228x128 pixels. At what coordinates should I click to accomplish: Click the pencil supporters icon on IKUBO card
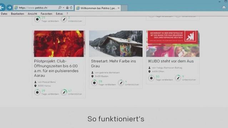pyautogui.click(x=178, y=78)
